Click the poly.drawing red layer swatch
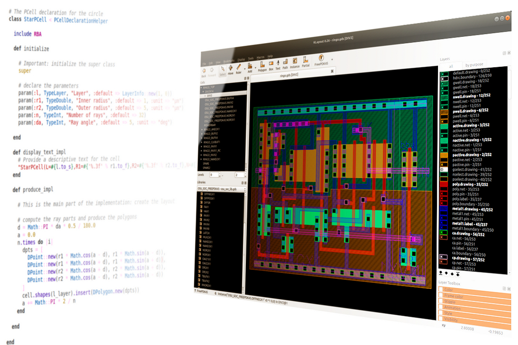This screenshot has height=345, width=518. pos(444,184)
